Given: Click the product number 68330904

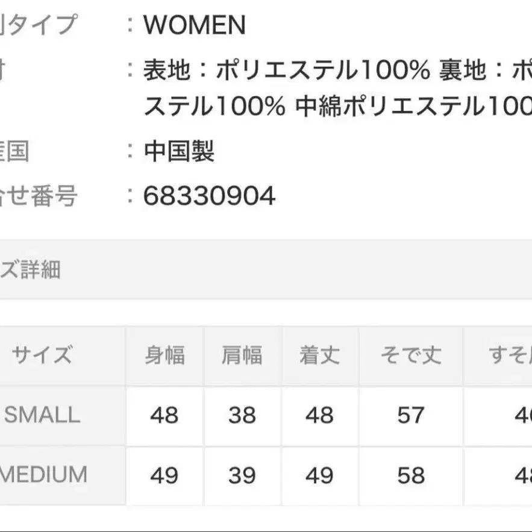Looking at the screenshot, I should [209, 196].
